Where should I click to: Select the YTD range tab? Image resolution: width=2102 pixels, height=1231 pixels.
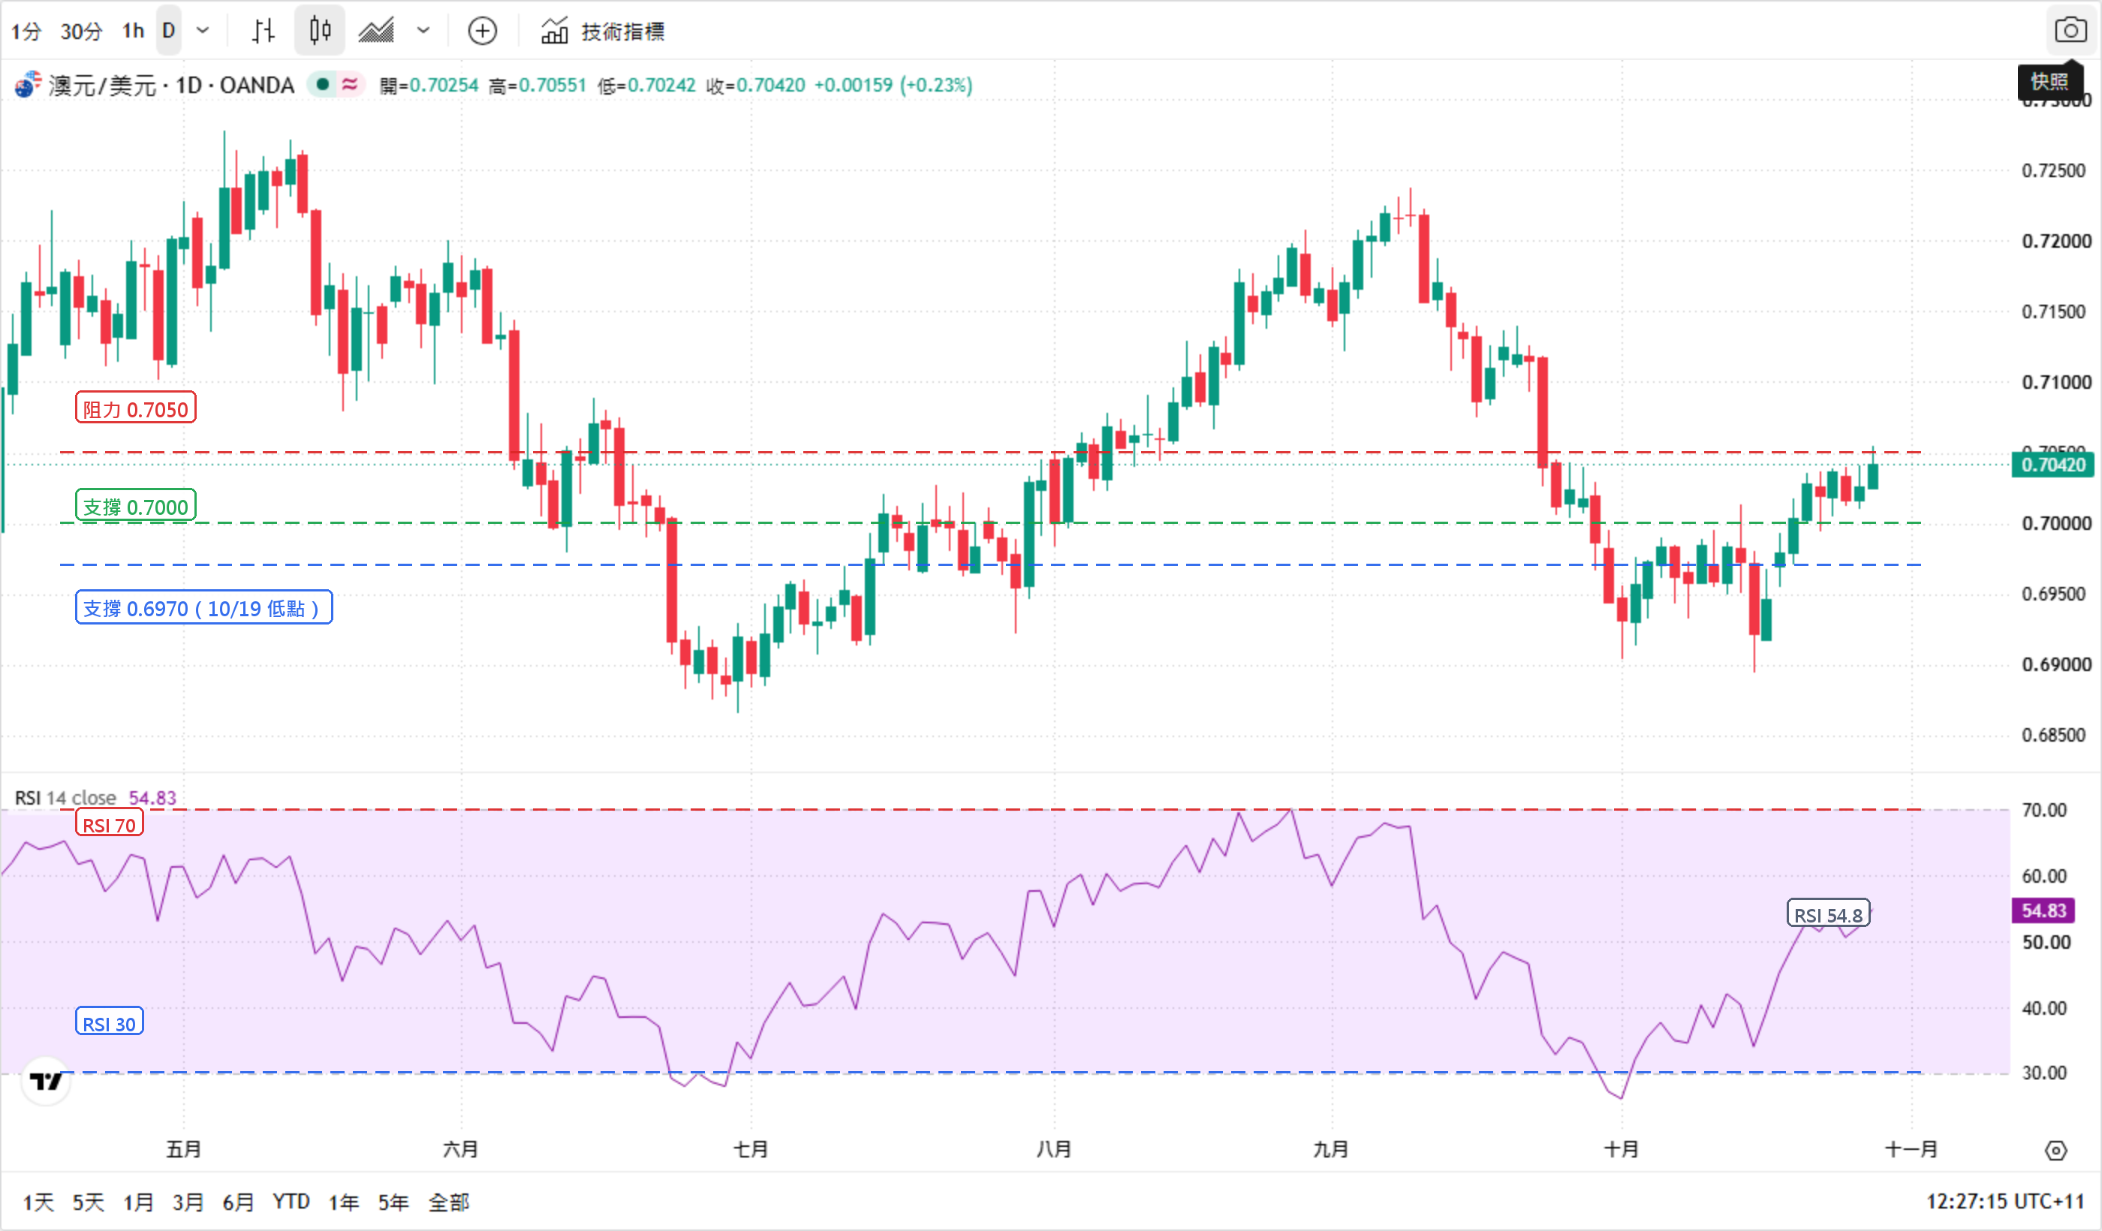coord(291,1202)
